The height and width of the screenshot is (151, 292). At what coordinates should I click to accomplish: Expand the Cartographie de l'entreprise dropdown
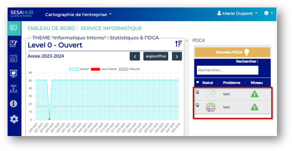click(x=78, y=15)
